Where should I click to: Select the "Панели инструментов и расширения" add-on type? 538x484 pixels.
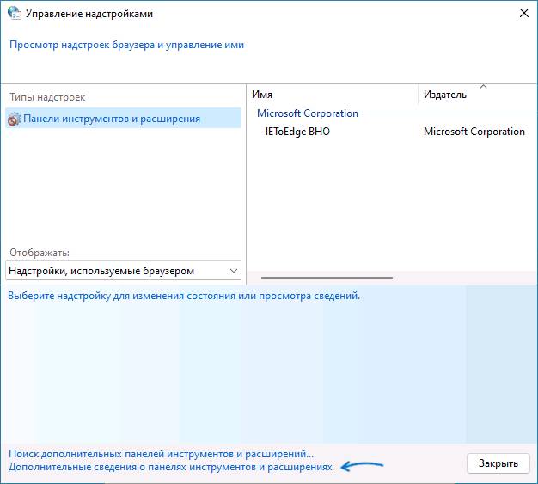pos(112,119)
